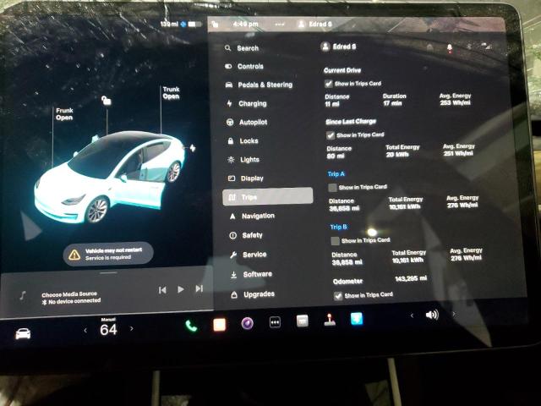541x406 pixels.
Task: Skip to previous media track
Action: coord(162,290)
